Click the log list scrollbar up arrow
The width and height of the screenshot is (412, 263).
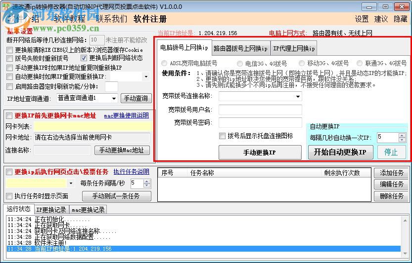(405, 221)
